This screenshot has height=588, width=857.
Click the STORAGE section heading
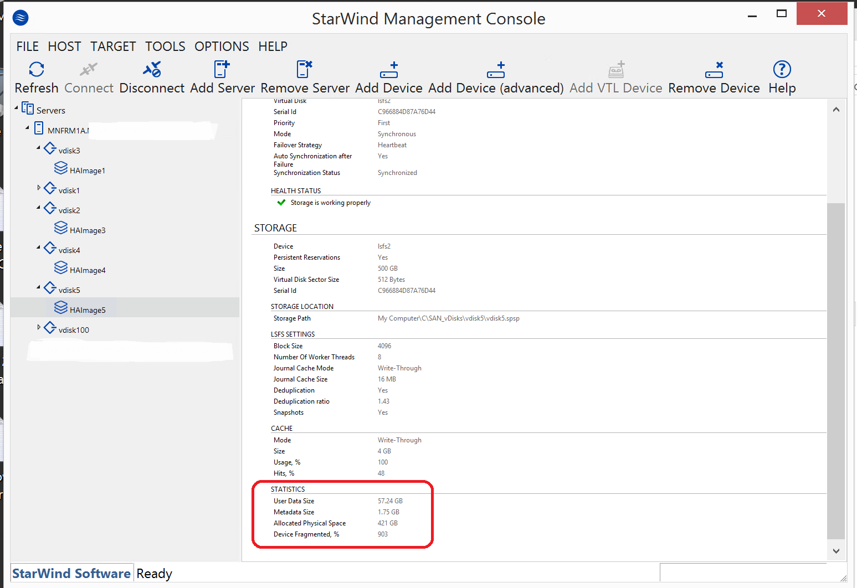(x=275, y=228)
